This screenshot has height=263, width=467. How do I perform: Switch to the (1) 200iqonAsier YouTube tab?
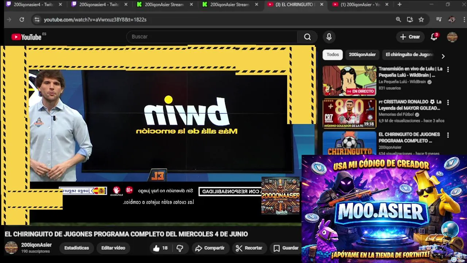pyautogui.click(x=360, y=4)
